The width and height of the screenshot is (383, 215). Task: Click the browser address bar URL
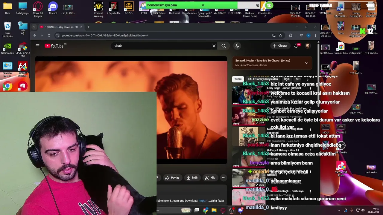pyautogui.click(x=105, y=35)
